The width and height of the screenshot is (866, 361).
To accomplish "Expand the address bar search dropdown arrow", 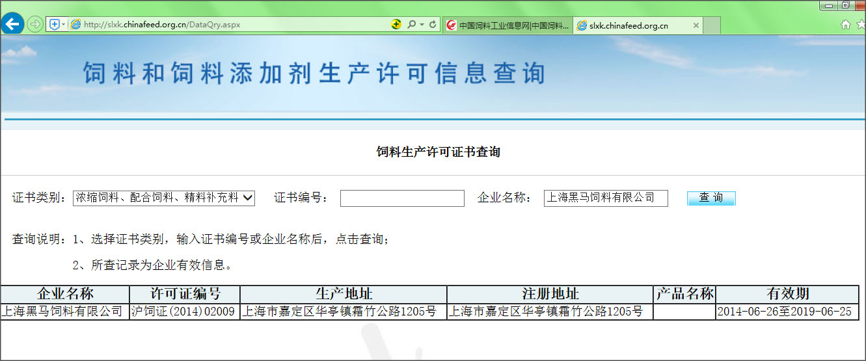I will (x=421, y=25).
